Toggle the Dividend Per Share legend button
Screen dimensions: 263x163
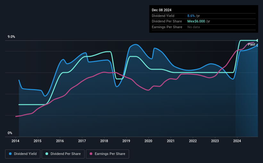click(63, 154)
